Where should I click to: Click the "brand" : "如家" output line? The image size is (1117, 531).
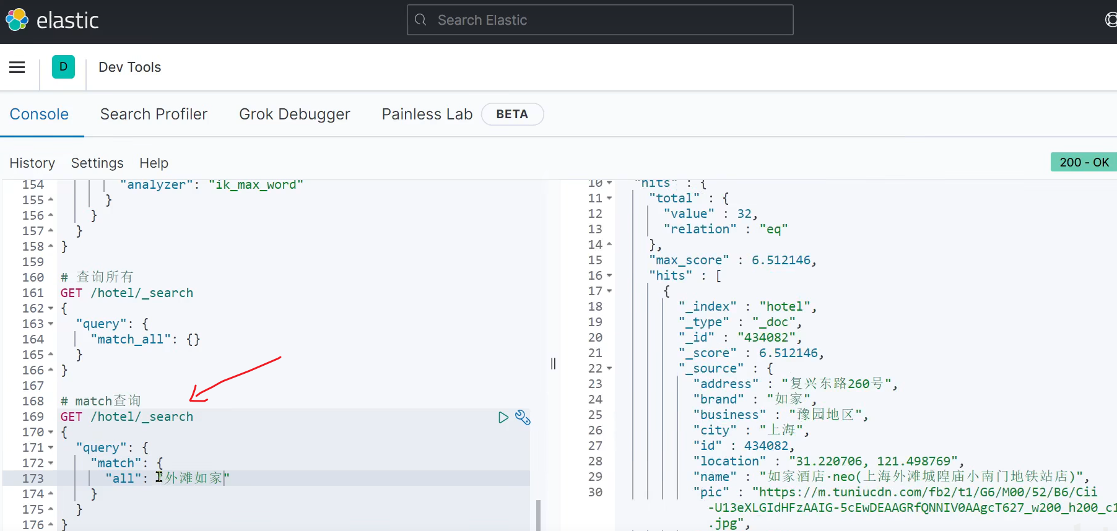(755, 399)
